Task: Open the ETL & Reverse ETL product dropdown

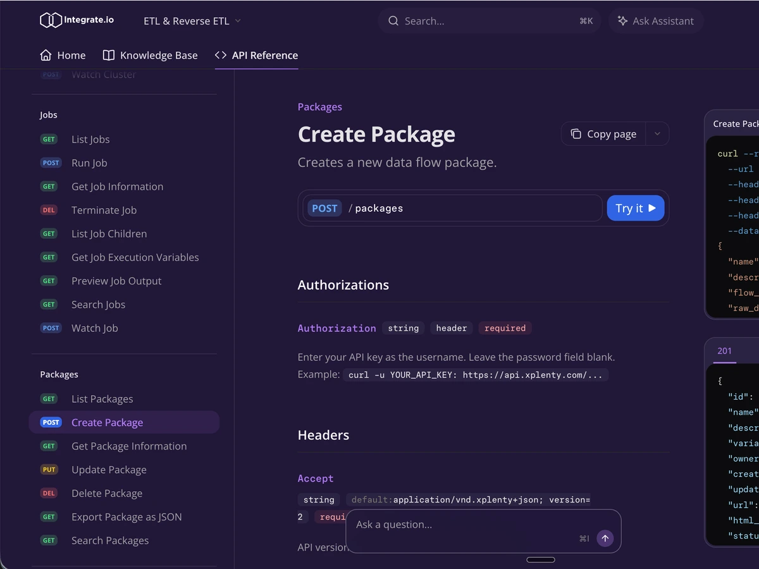Action: [192, 21]
